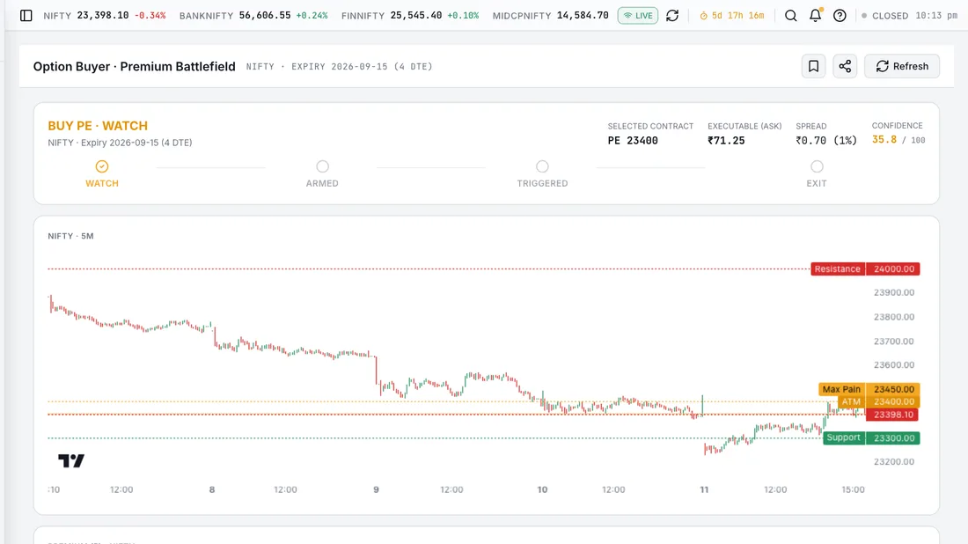Click the sync arrows icon beside LIVE
The height and width of the screenshot is (544, 968).
pyautogui.click(x=672, y=16)
